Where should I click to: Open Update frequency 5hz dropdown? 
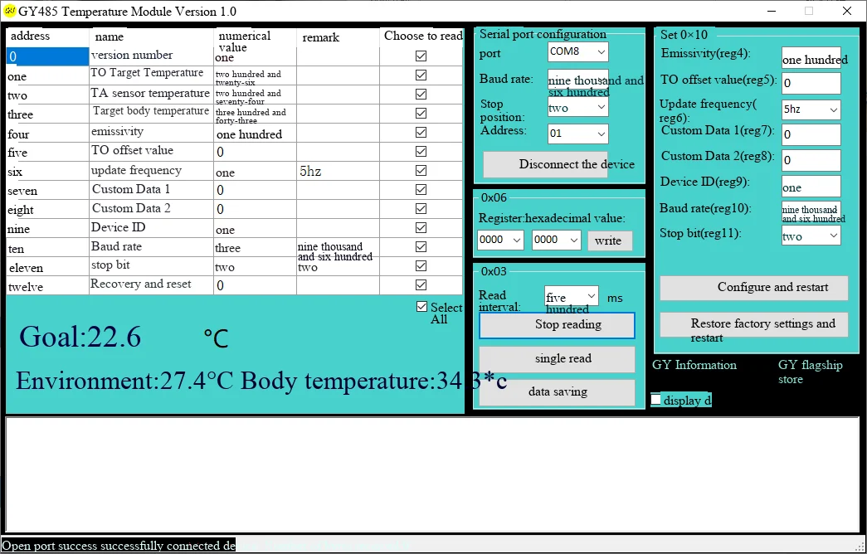tap(811, 110)
